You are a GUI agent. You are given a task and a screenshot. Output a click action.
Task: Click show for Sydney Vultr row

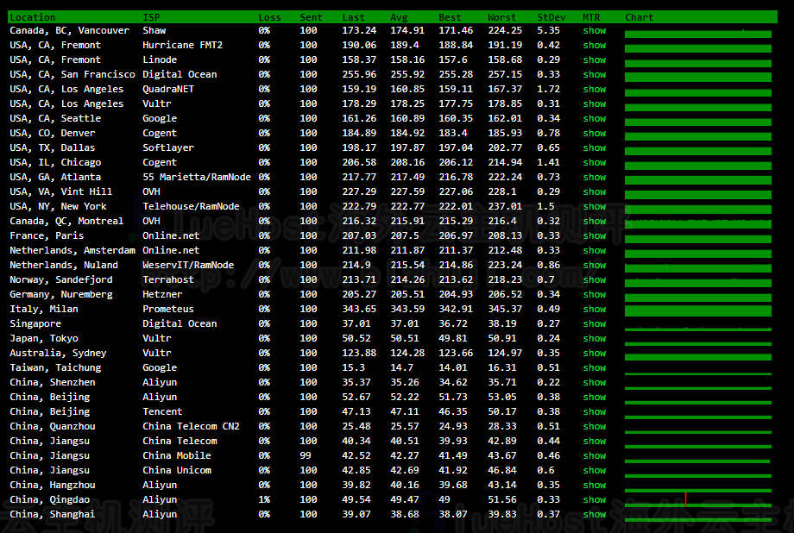[x=594, y=354]
